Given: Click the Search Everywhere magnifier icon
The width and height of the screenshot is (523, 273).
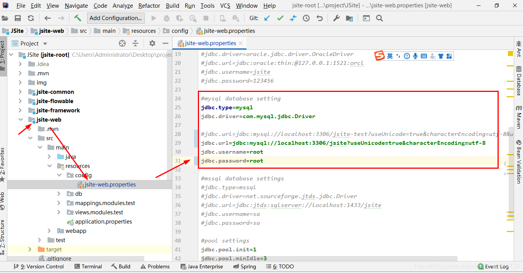Looking at the screenshot, I should [x=380, y=18].
